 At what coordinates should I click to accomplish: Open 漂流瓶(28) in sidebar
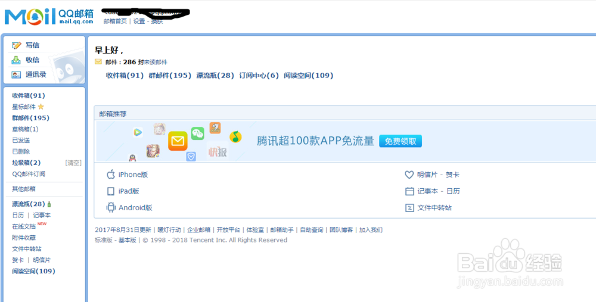(x=29, y=204)
